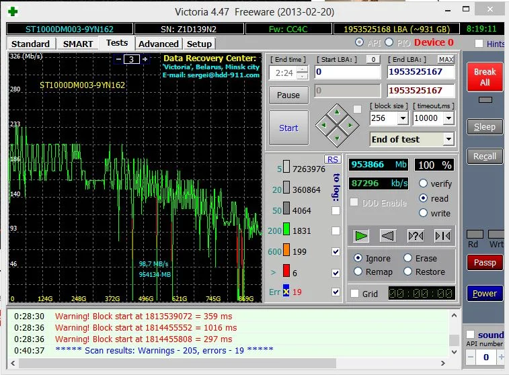Uncheck the 600 ms log checkbox
Viewport: 509px width, 375px height.
(336, 251)
